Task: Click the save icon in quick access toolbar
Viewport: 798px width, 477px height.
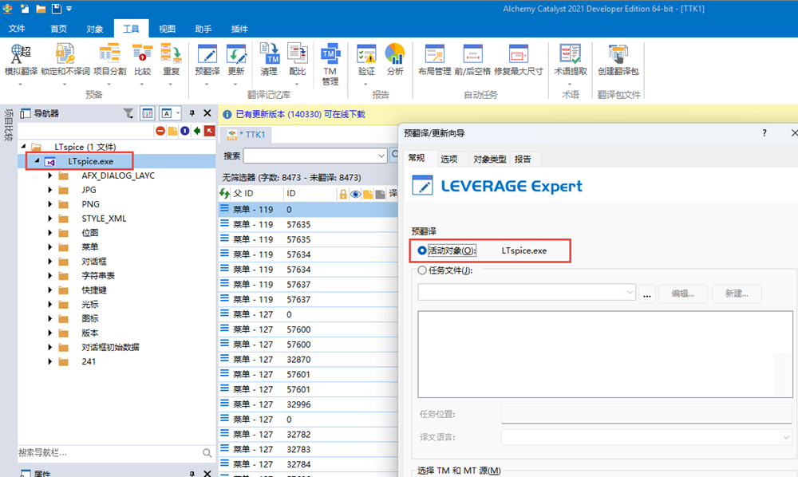Action: click(56, 9)
